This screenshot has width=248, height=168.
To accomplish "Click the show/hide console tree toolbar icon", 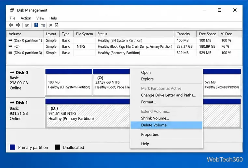I will point(27,25).
